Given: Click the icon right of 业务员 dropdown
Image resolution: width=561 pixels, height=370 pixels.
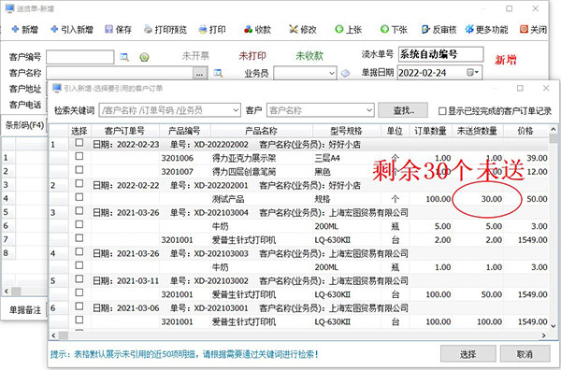Looking at the screenshot, I should (x=345, y=73).
